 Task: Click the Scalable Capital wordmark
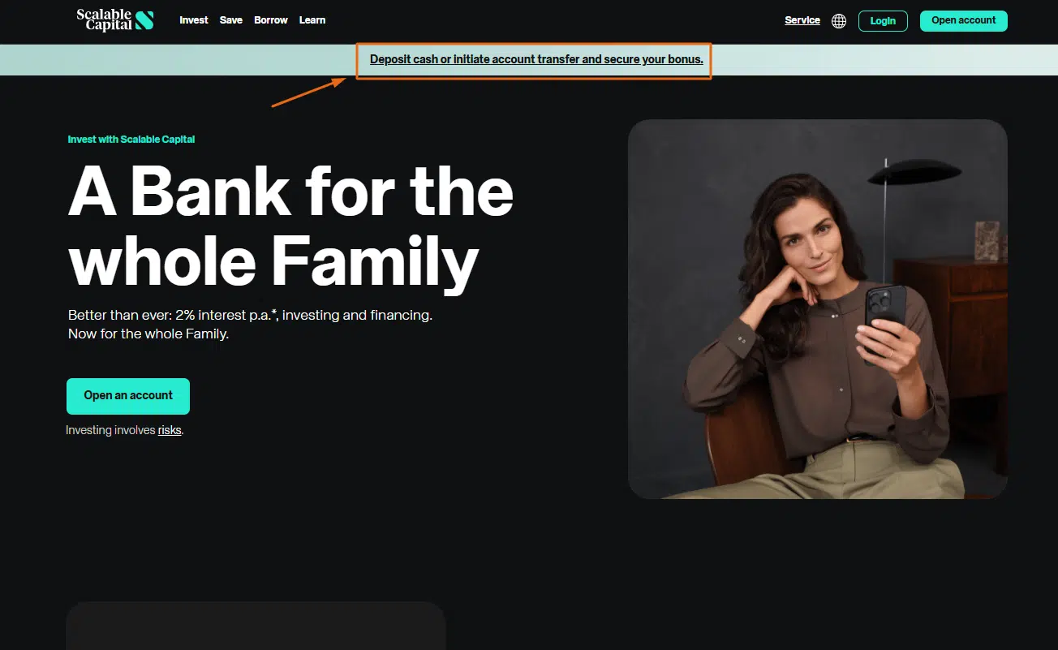(x=104, y=20)
